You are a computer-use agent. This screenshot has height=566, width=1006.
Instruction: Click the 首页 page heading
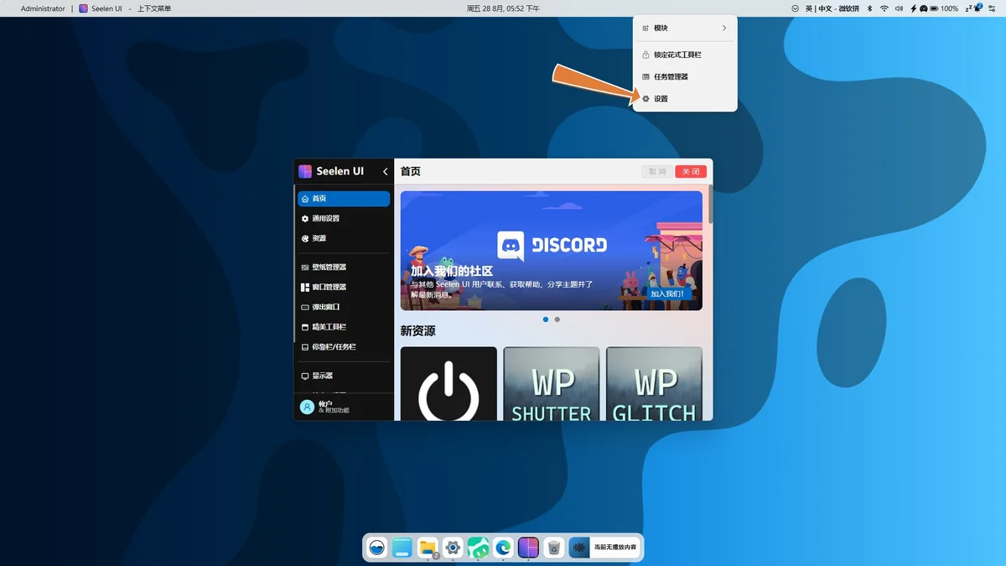point(411,171)
